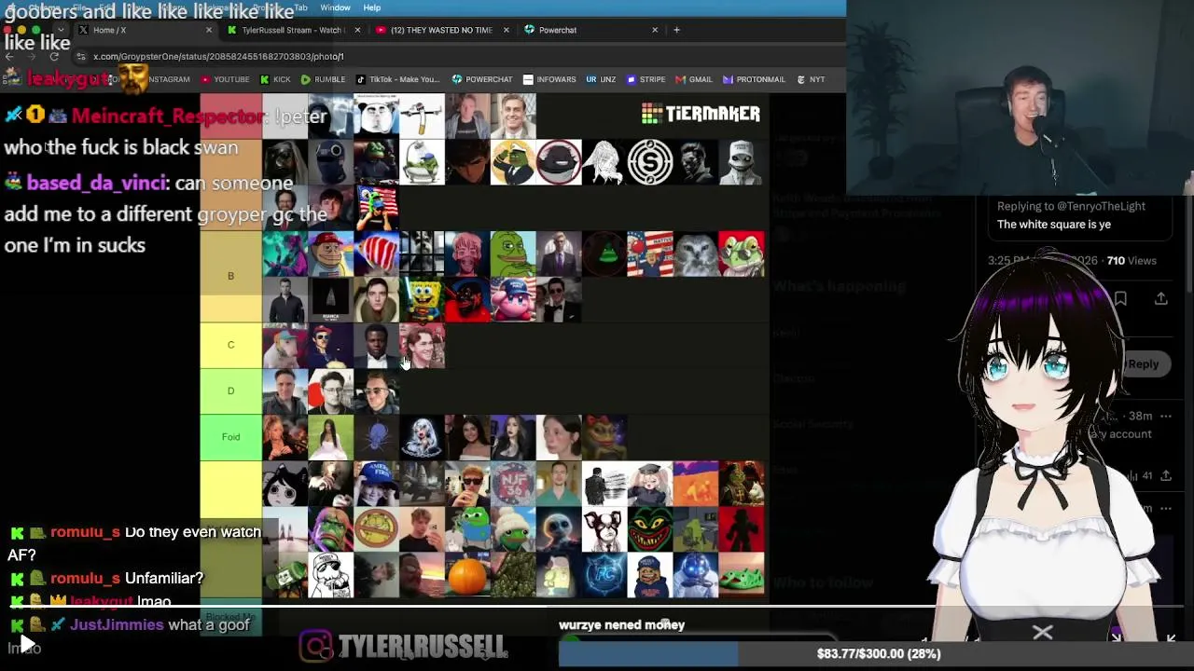Viewport: 1194px width, 671px height.
Task: Select the pink Kirby thumbnail
Action: point(513,299)
